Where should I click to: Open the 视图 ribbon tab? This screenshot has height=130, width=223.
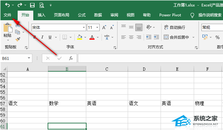(x=130, y=15)
